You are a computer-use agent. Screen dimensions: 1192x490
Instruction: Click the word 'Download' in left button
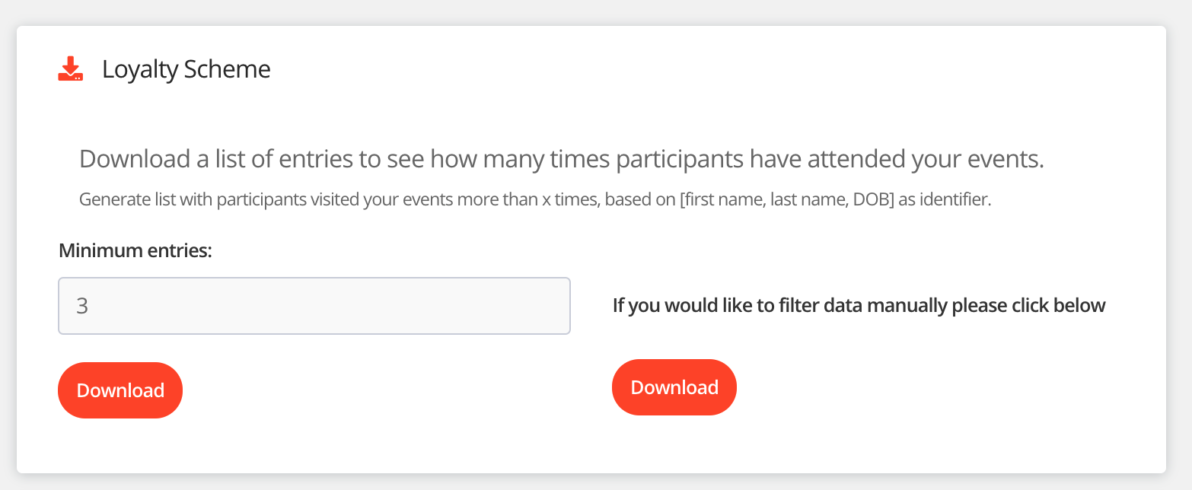pos(120,390)
